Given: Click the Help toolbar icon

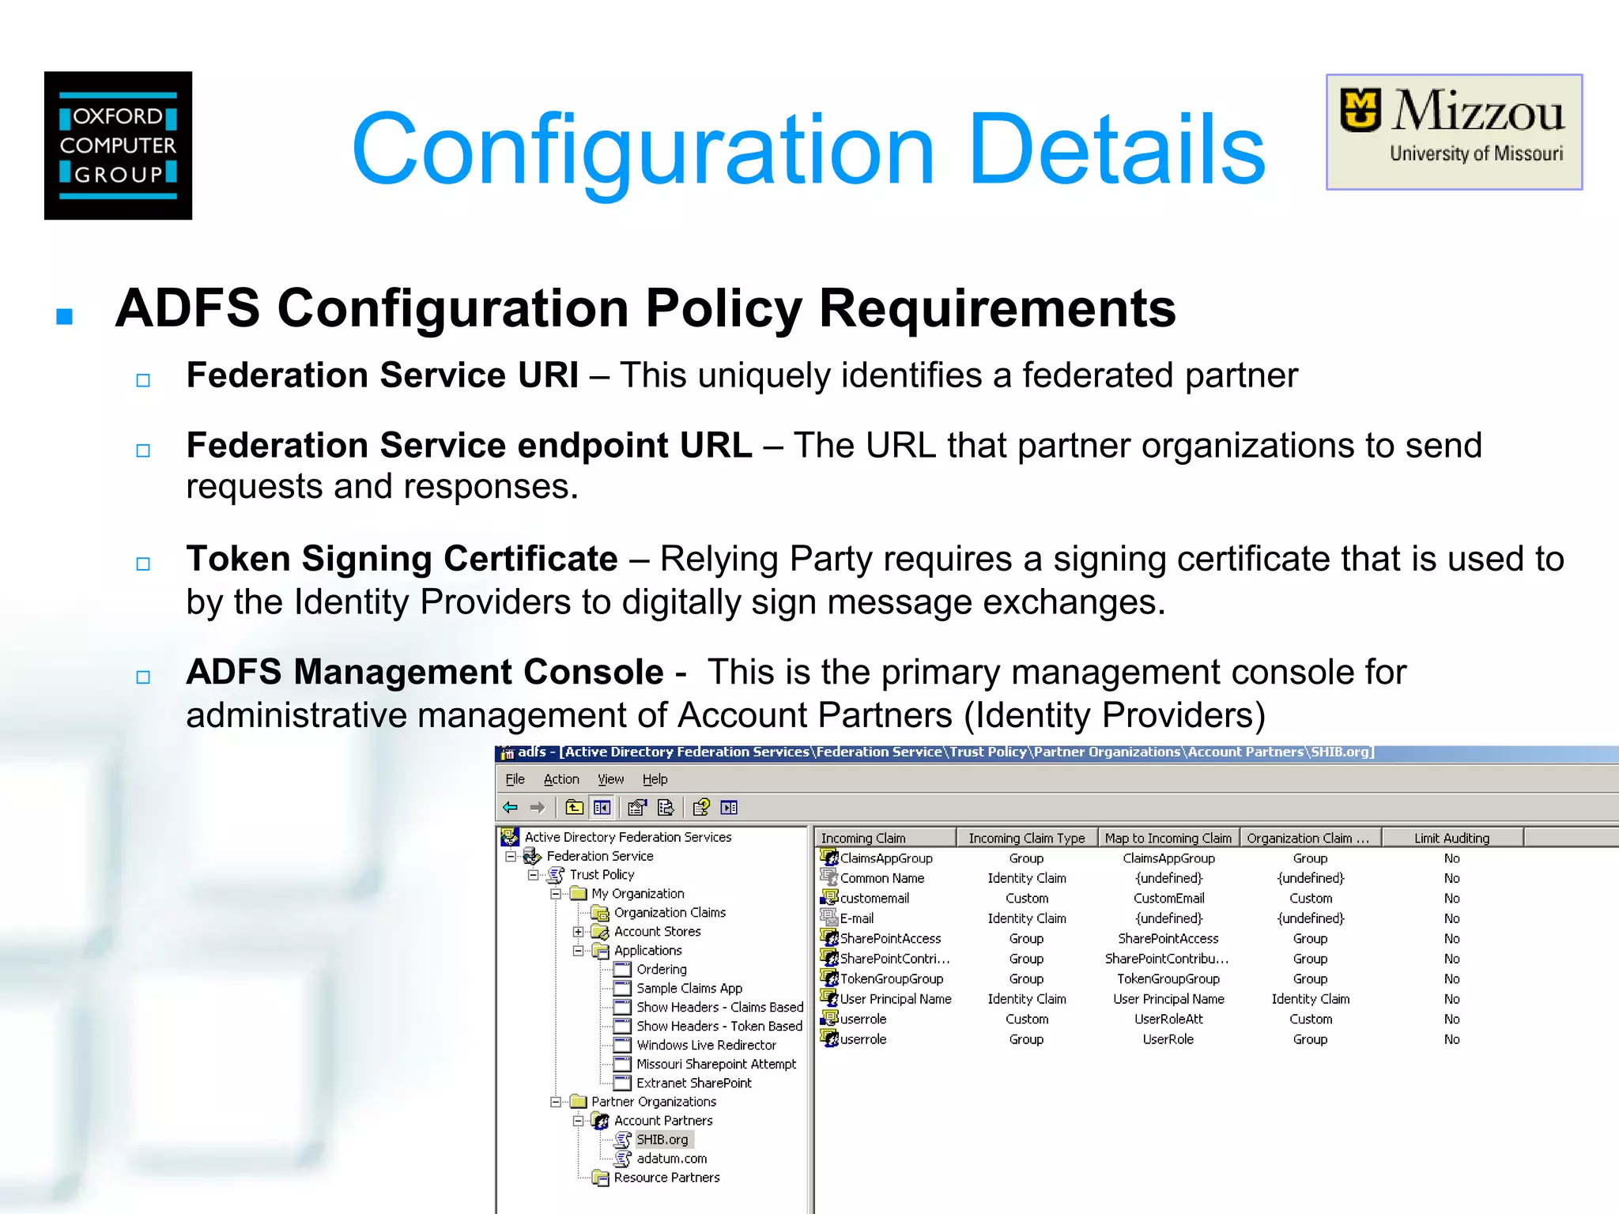Looking at the screenshot, I should [701, 807].
